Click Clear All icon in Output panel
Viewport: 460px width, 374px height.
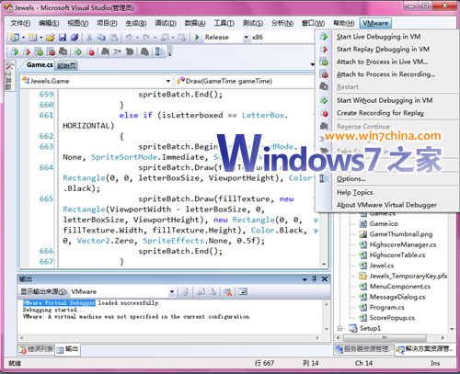click(227, 292)
